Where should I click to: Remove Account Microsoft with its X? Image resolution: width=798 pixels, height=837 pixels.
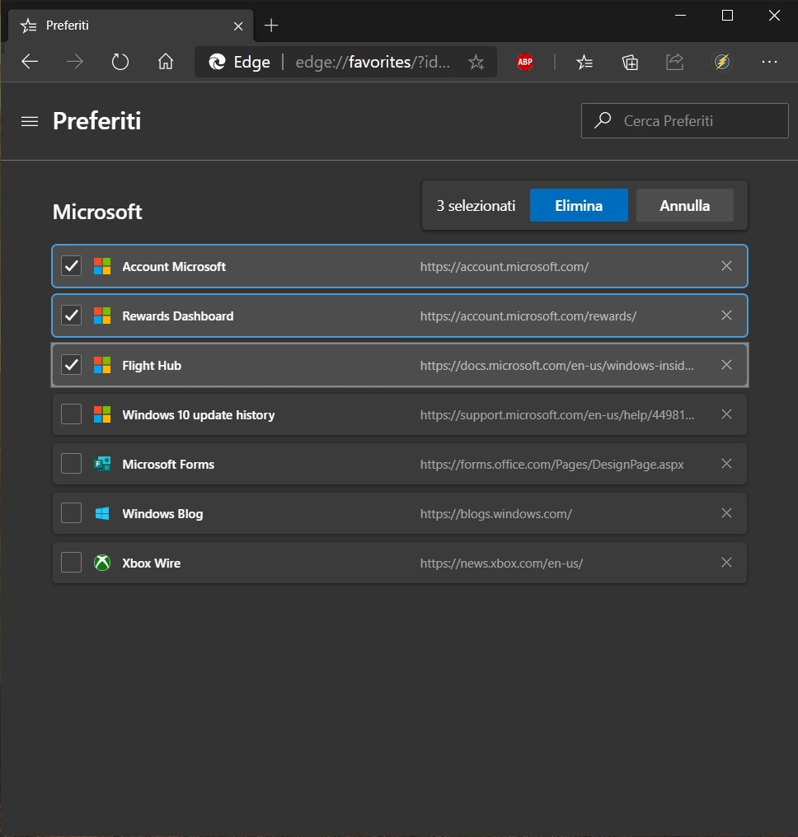click(x=726, y=266)
